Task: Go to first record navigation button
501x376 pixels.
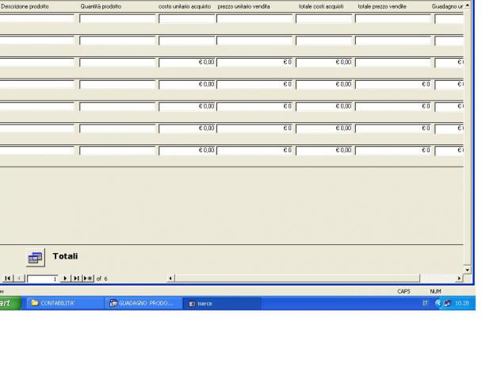Action: pyautogui.click(x=8, y=278)
